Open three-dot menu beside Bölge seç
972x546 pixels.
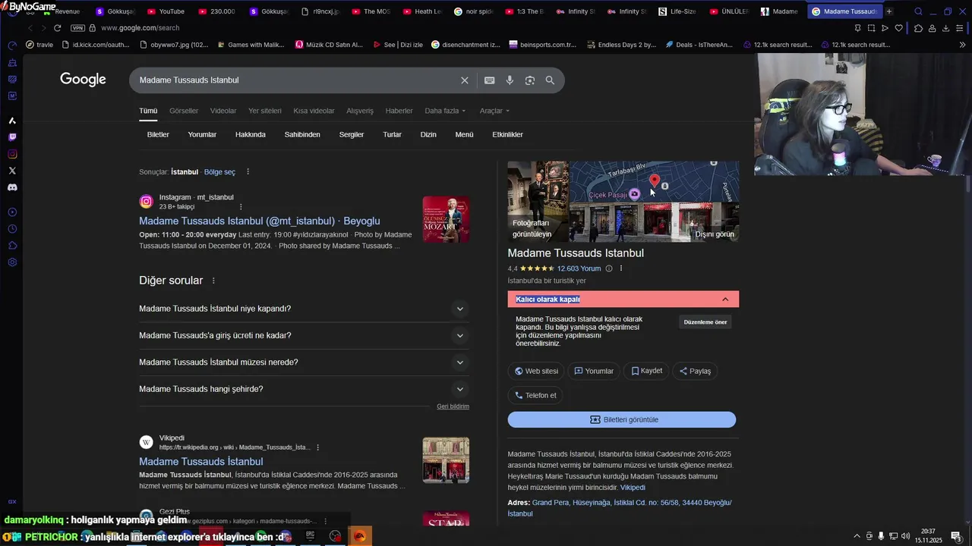(248, 172)
